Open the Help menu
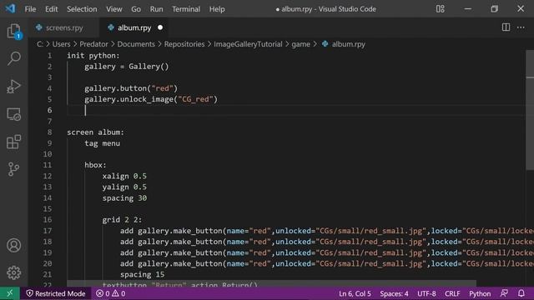This screenshot has height=300, width=534. [x=217, y=9]
